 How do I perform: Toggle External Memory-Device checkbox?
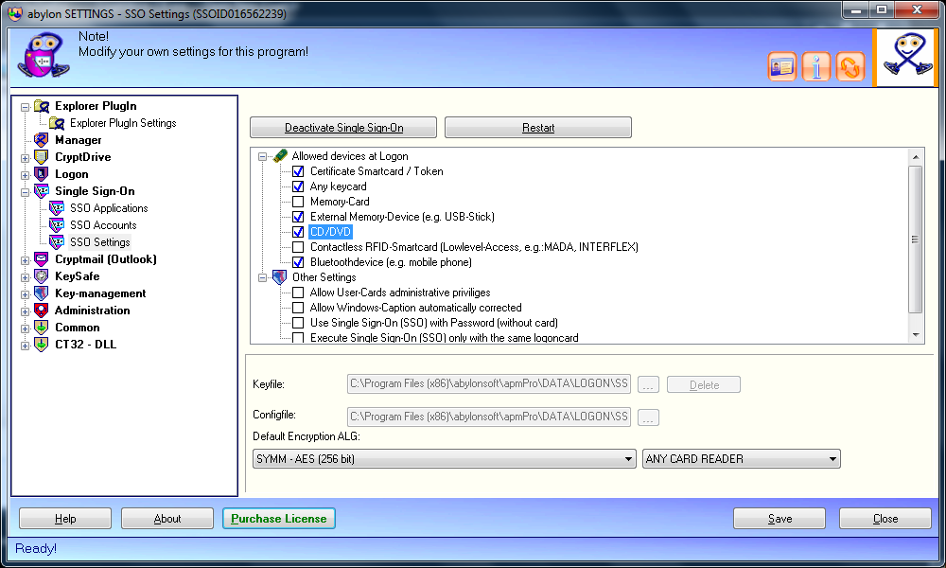point(298,217)
